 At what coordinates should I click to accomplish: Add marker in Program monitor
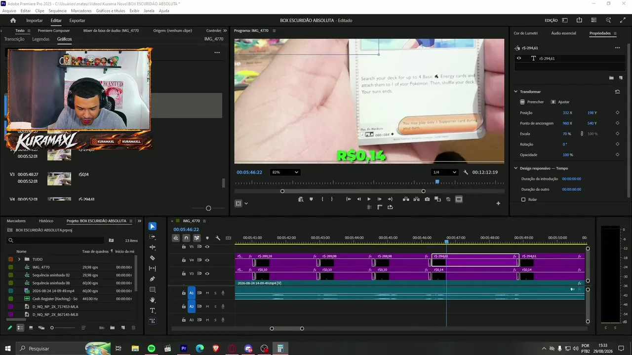tap(311, 199)
